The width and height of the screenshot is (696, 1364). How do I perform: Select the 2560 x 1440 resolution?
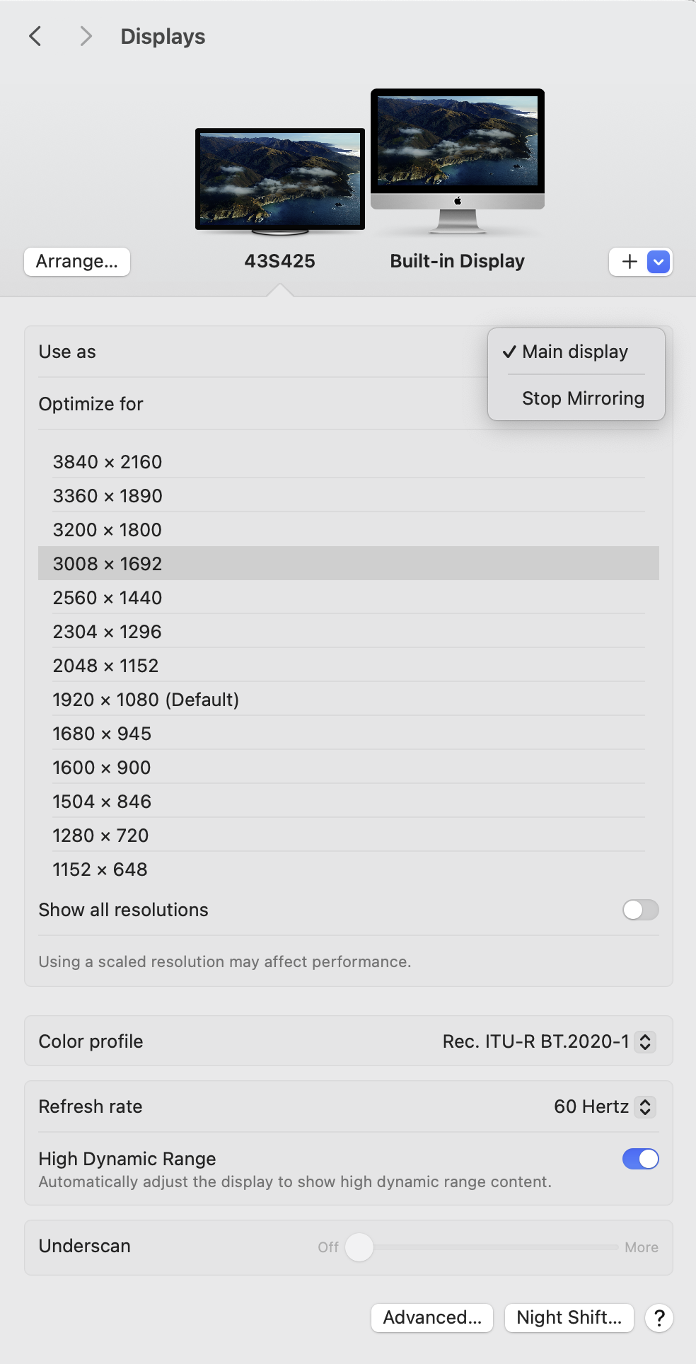108,598
